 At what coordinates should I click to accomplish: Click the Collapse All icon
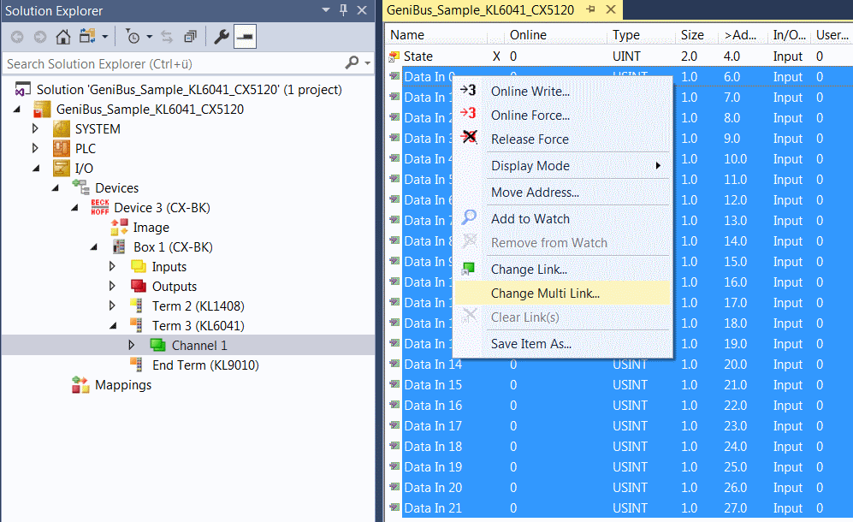[190, 37]
